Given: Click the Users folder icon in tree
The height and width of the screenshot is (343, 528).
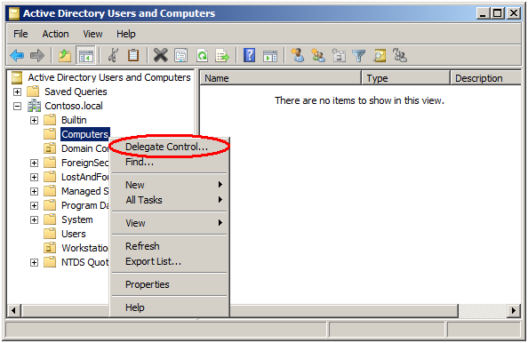Looking at the screenshot, I should pos(50,234).
